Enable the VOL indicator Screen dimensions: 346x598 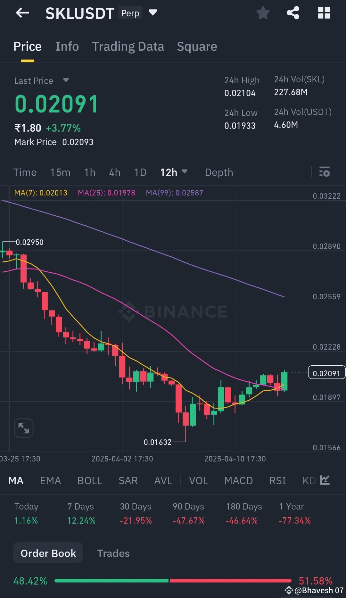point(198,480)
